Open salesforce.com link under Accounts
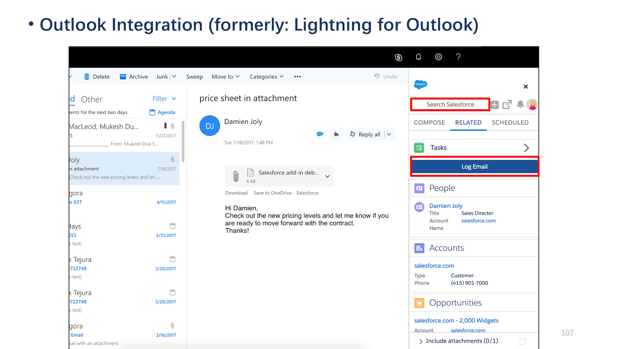The image size is (621, 349). point(434,266)
